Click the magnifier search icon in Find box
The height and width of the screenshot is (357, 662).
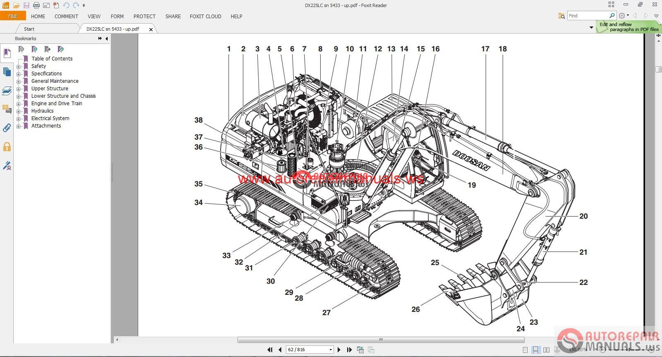[612, 16]
